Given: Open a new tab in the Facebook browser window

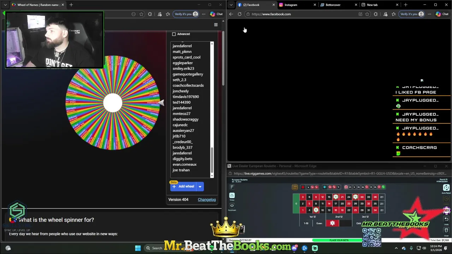Looking at the screenshot, I should click(405, 5).
